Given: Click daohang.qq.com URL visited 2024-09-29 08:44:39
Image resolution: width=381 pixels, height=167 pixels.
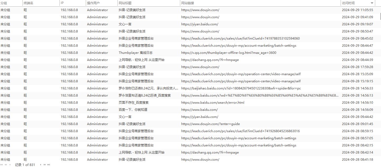Looking at the screenshot, I should [x=210, y=60].
